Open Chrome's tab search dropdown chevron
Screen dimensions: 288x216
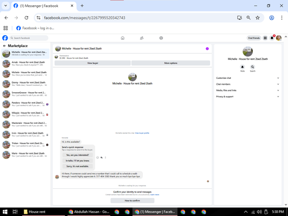[6, 6]
